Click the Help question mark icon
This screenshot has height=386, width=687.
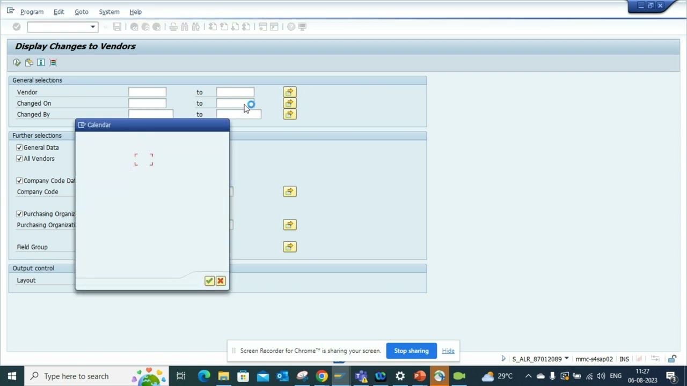(x=291, y=27)
